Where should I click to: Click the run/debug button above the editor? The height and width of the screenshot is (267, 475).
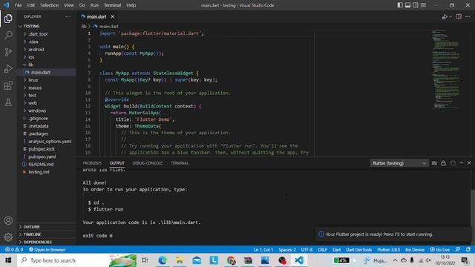click(445, 16)
